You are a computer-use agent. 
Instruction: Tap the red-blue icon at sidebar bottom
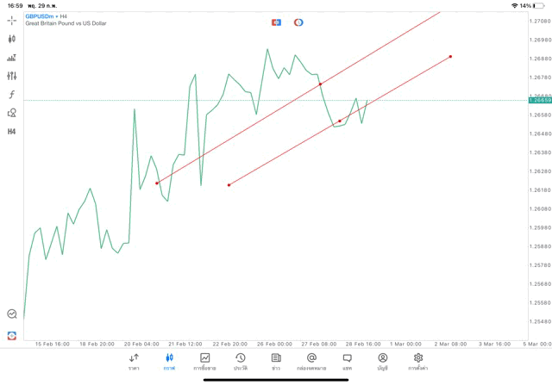(12, 335)
